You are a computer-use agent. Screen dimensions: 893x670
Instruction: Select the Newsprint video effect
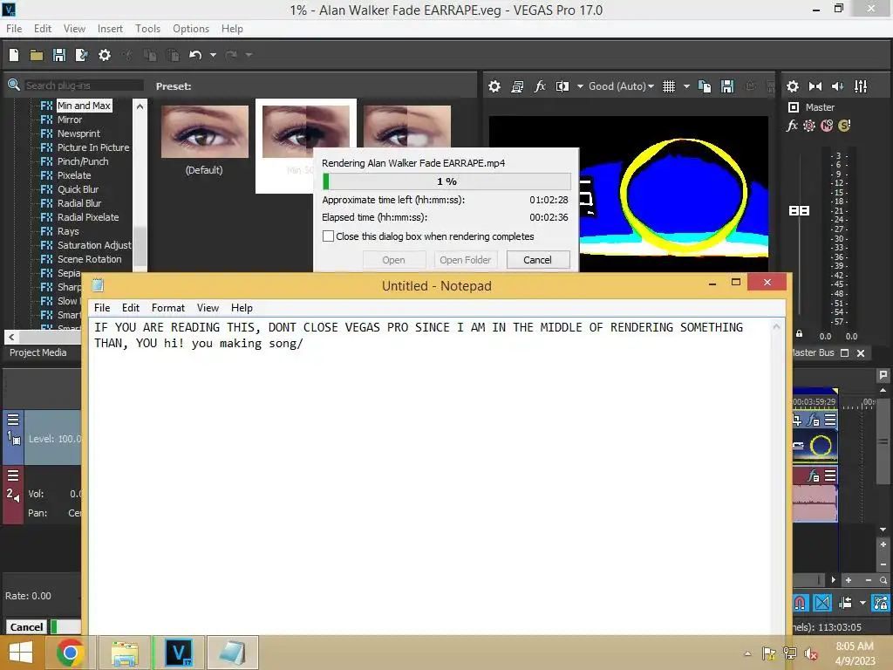[x=78, y=133]
